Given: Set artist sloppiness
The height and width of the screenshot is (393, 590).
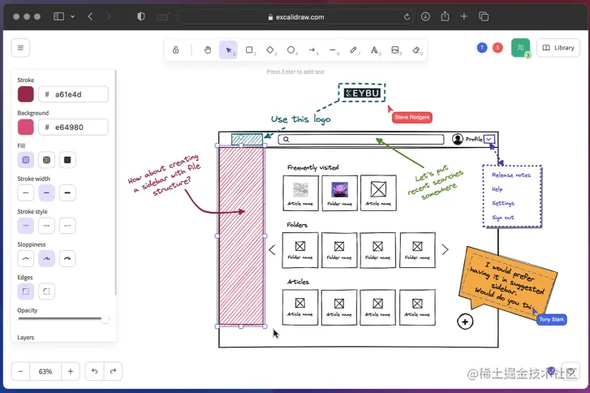Looking at the screenshot, I should click(x=46, y=258).
